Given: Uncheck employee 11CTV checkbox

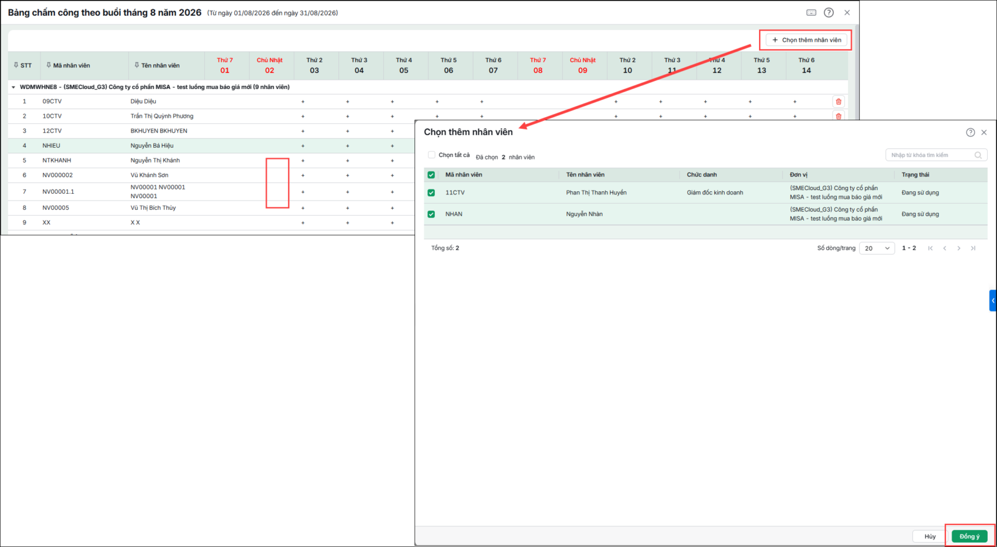Looking at the screenshot, I should [x=431, y=193].
